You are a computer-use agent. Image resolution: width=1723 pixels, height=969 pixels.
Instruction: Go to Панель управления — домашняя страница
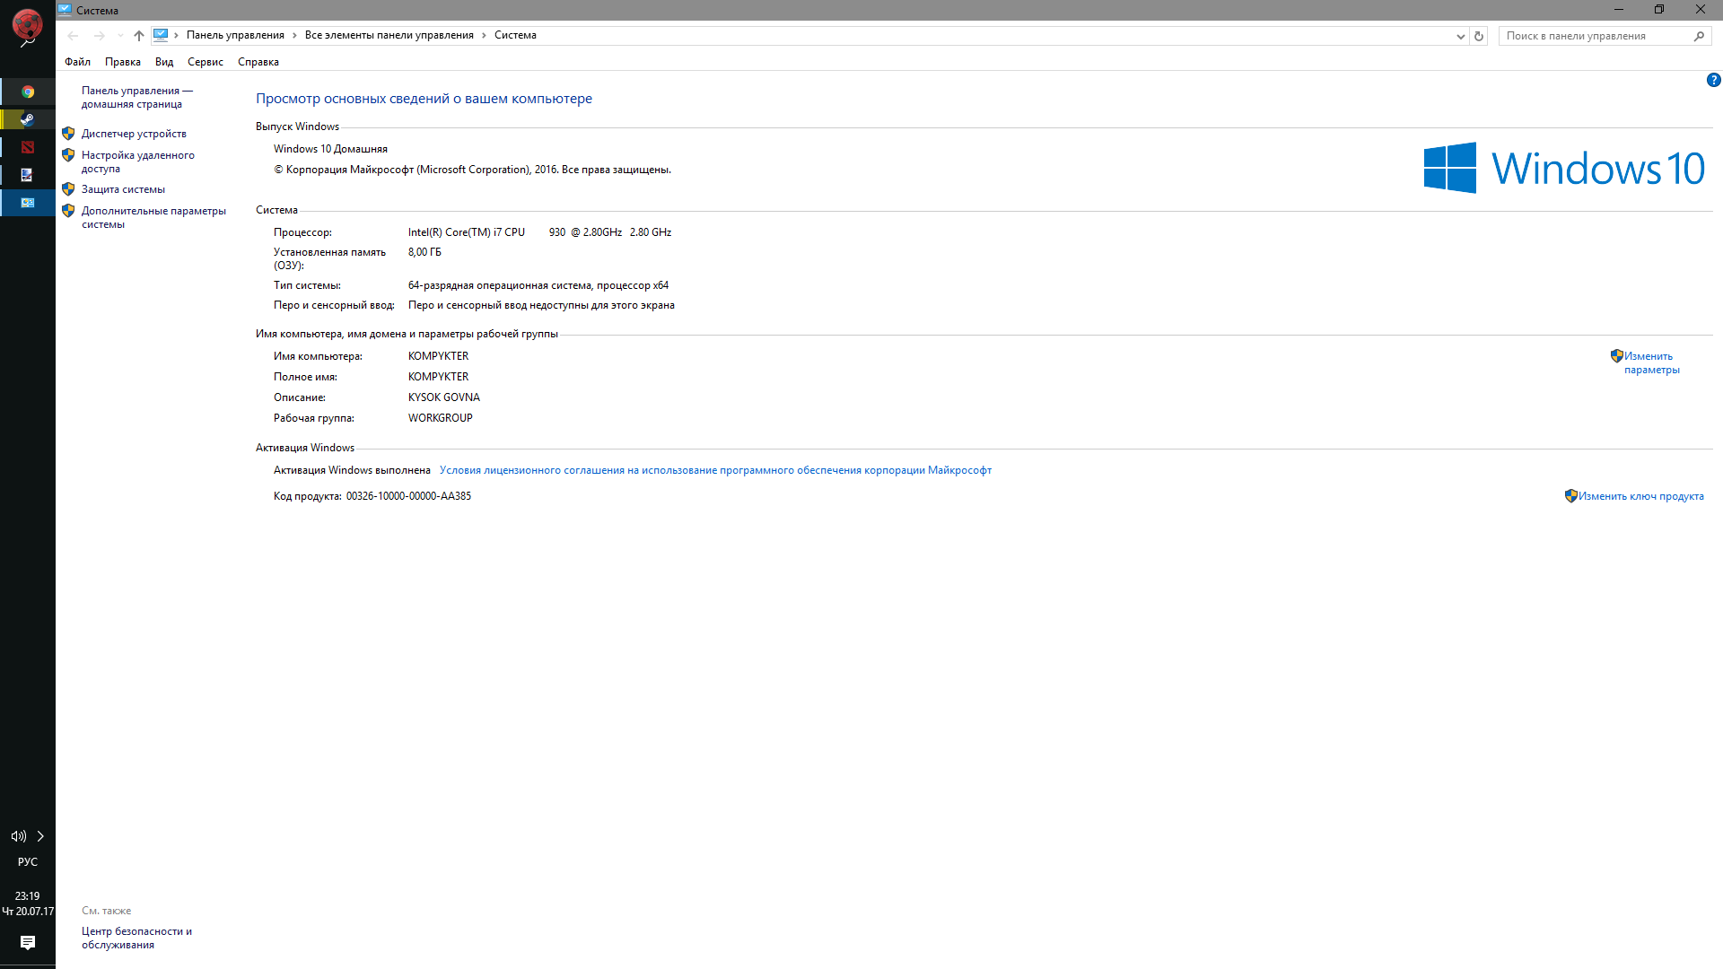136,97
